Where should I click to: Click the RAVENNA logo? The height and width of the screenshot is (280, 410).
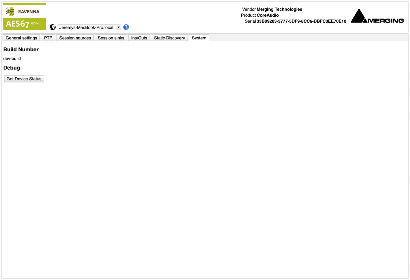(25, 11)
